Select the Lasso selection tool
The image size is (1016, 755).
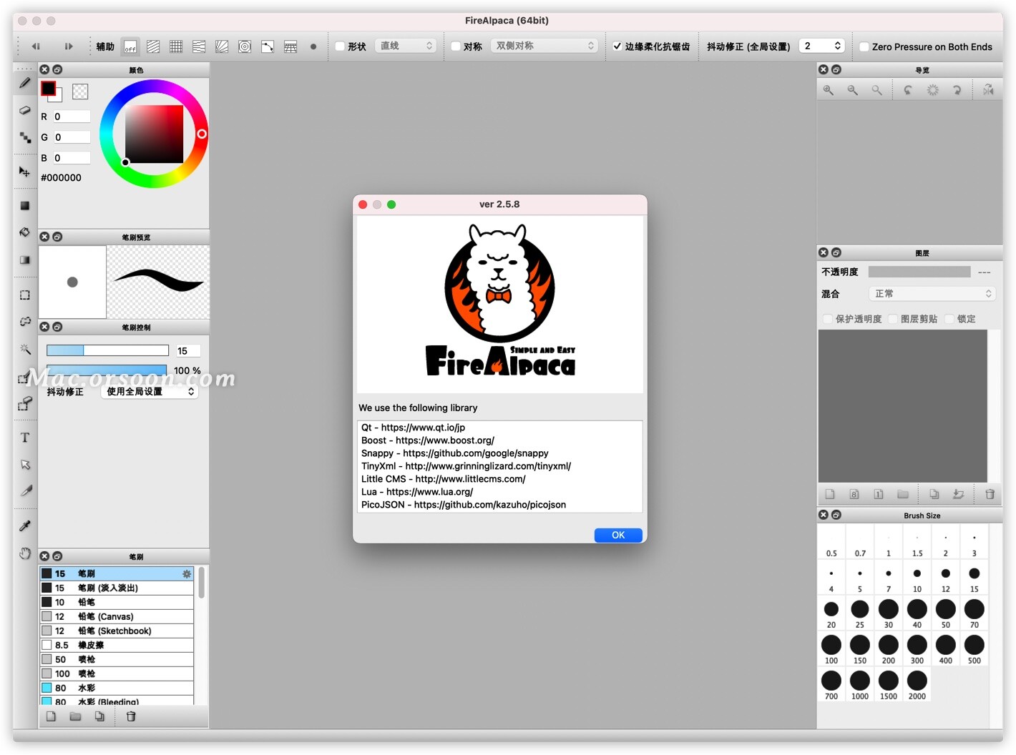coord(25,322)
